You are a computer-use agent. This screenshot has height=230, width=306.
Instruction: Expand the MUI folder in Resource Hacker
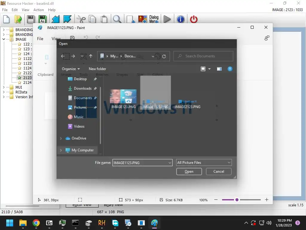click(4, 87)
